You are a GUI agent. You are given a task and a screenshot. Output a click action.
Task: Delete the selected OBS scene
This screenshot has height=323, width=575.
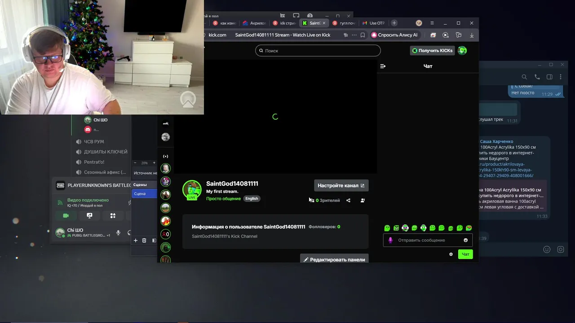[144, 240]
